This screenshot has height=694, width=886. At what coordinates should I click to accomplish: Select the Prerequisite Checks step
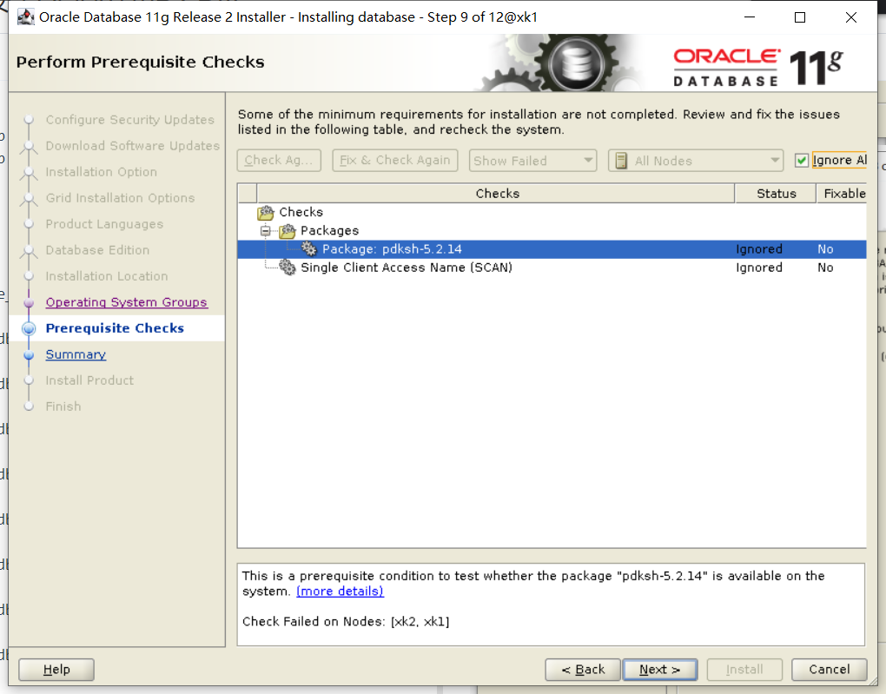(115, 328)
